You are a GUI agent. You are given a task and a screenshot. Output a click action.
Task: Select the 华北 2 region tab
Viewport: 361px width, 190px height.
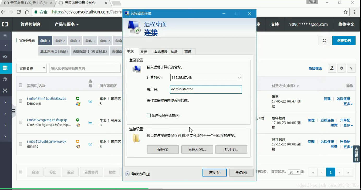[60, 41]
